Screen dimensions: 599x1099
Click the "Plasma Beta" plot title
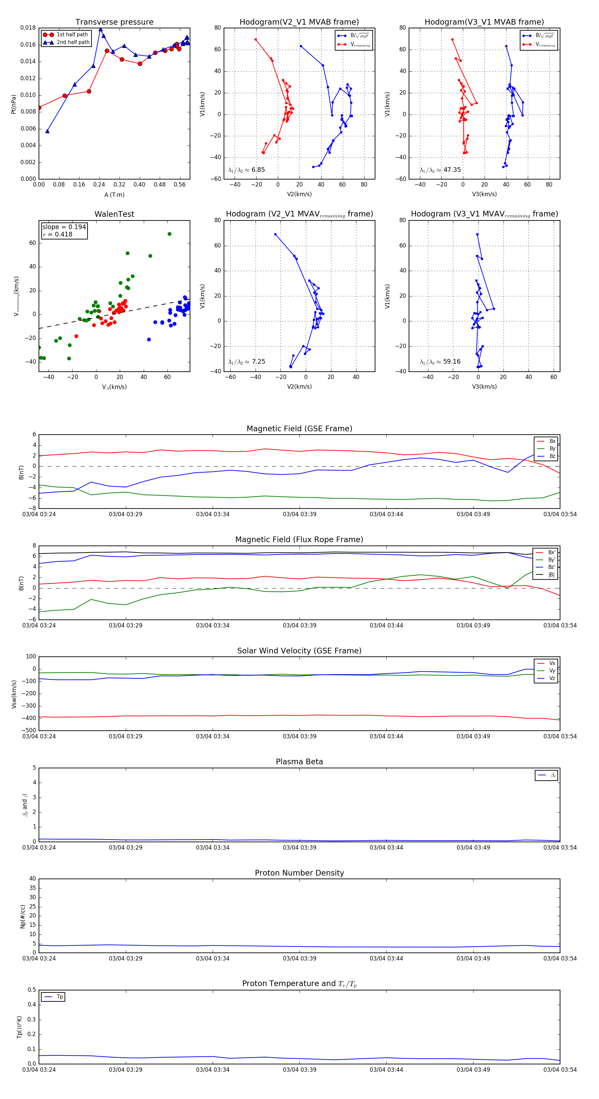coord(299,762)
